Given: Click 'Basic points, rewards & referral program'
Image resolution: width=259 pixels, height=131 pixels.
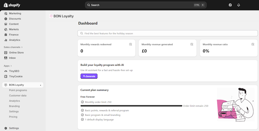Looking at the screenshot, I should 107,111.
